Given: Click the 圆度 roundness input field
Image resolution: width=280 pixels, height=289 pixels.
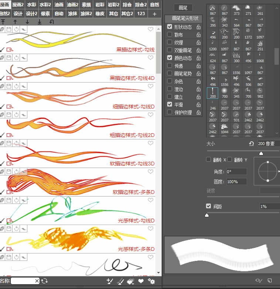Looking at the screenshot, I should pyautogui.click(x=236, y=182).
